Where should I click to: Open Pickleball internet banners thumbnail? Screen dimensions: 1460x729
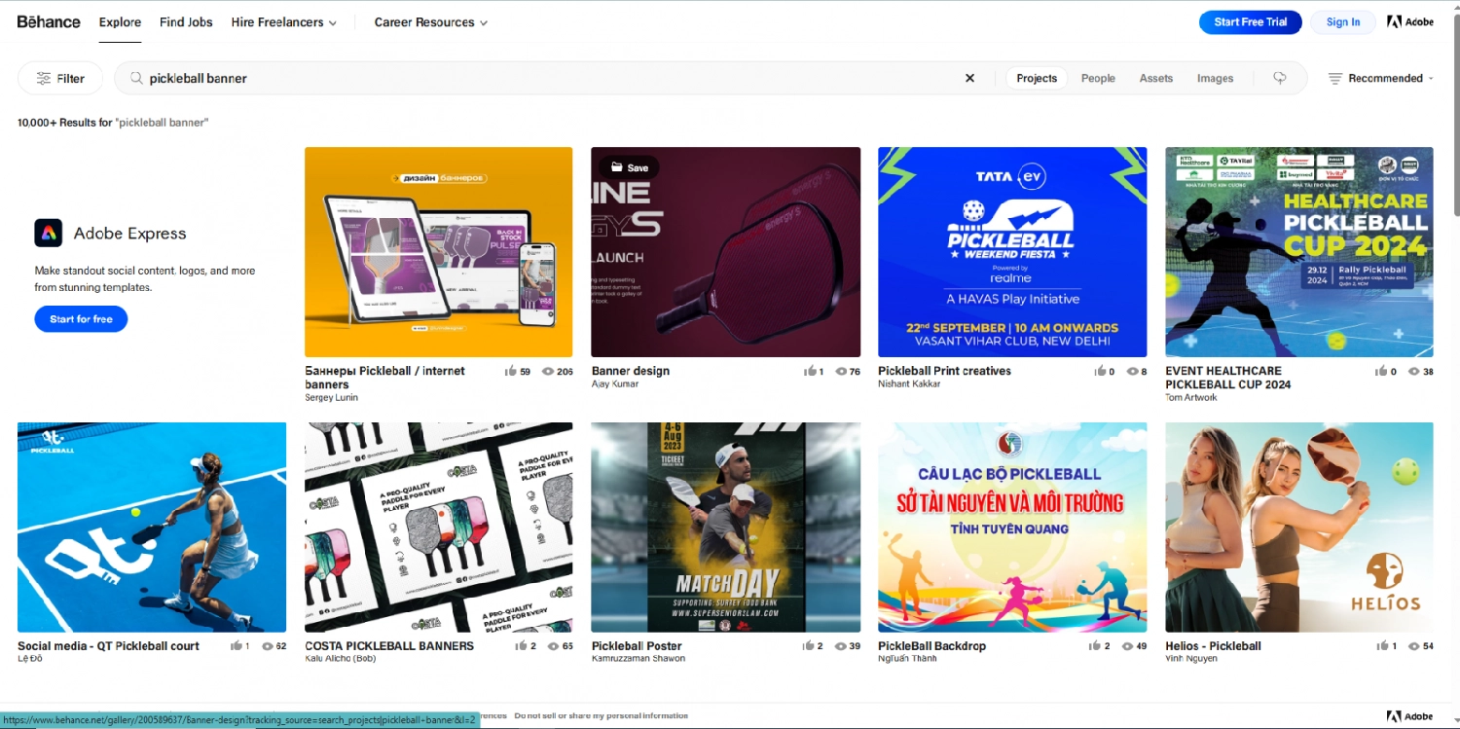click(438, 252)
